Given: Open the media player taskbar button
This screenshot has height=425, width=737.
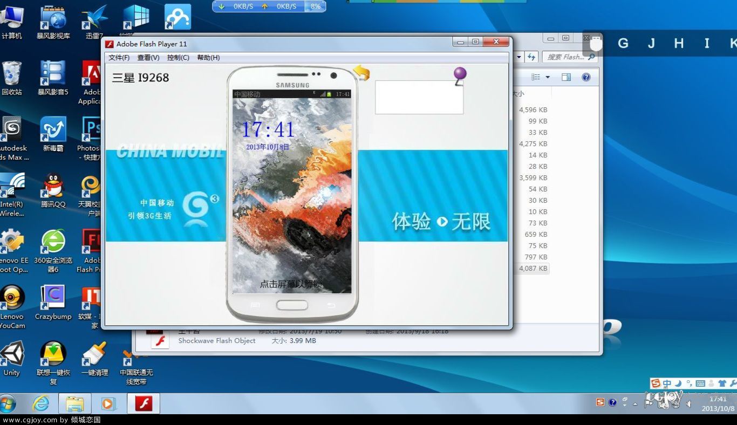Looking at the screenshot, I should [x=108, y=403].
